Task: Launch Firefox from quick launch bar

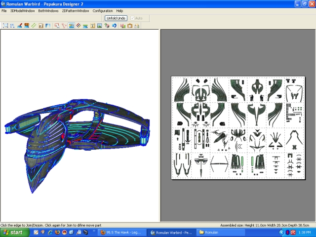Action: (x=57, y=233)
